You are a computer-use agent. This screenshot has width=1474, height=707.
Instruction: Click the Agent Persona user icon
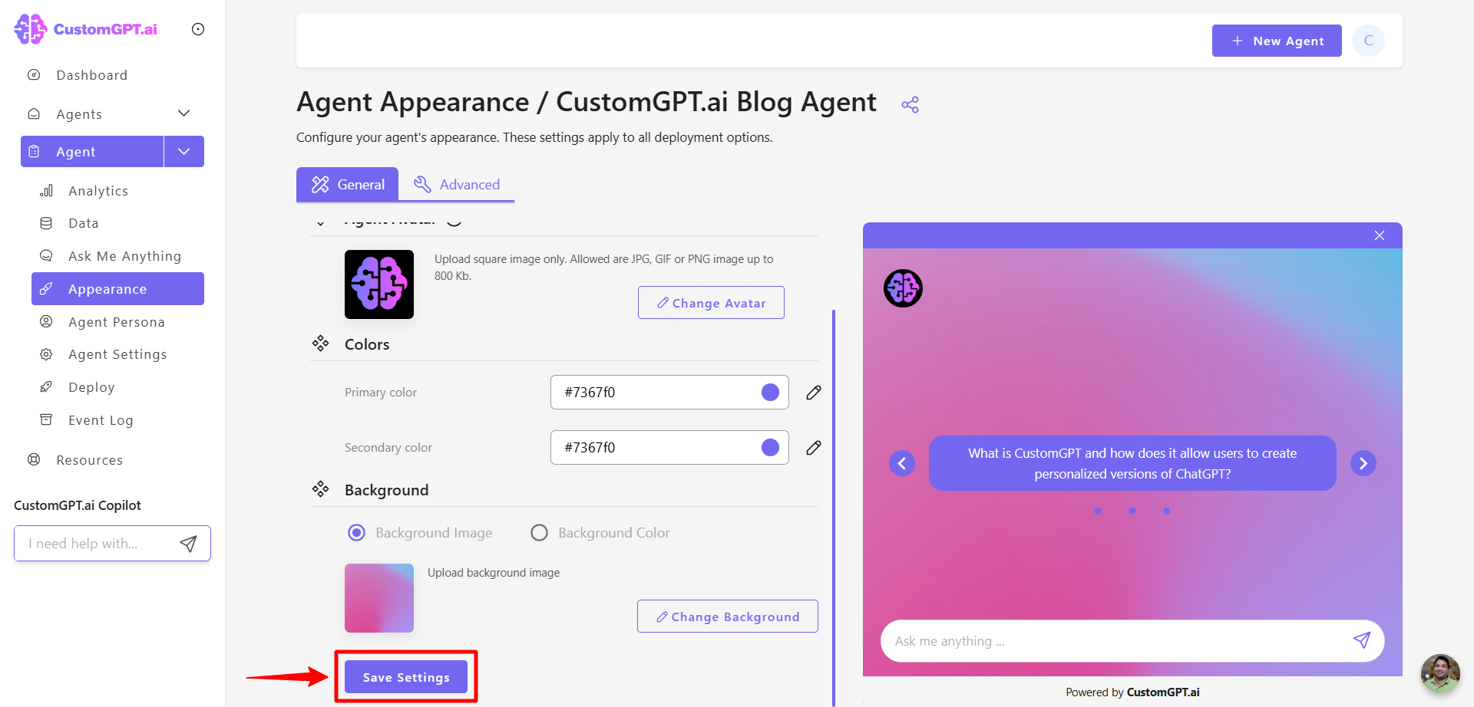[x=46, y=322]
